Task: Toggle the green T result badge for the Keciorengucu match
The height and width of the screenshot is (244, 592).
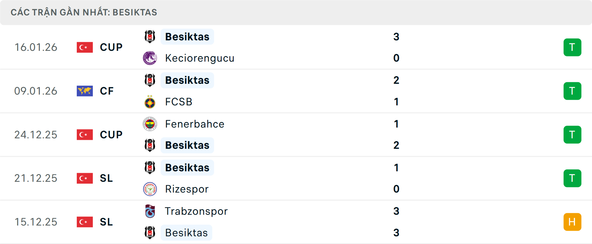Action: [573, 47]
